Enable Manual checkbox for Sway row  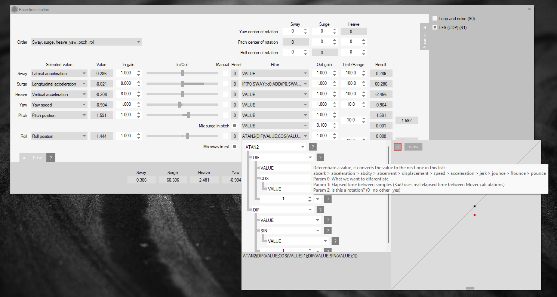coord(225,74)
